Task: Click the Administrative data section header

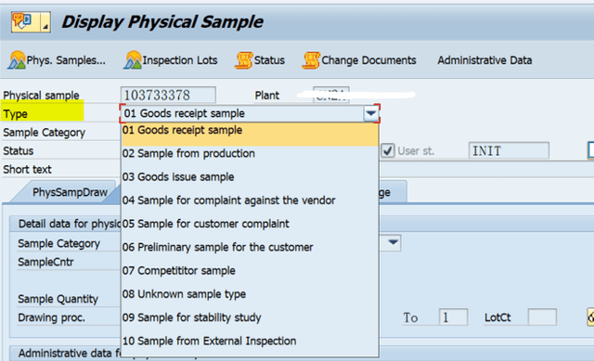Action: (70, 353)
